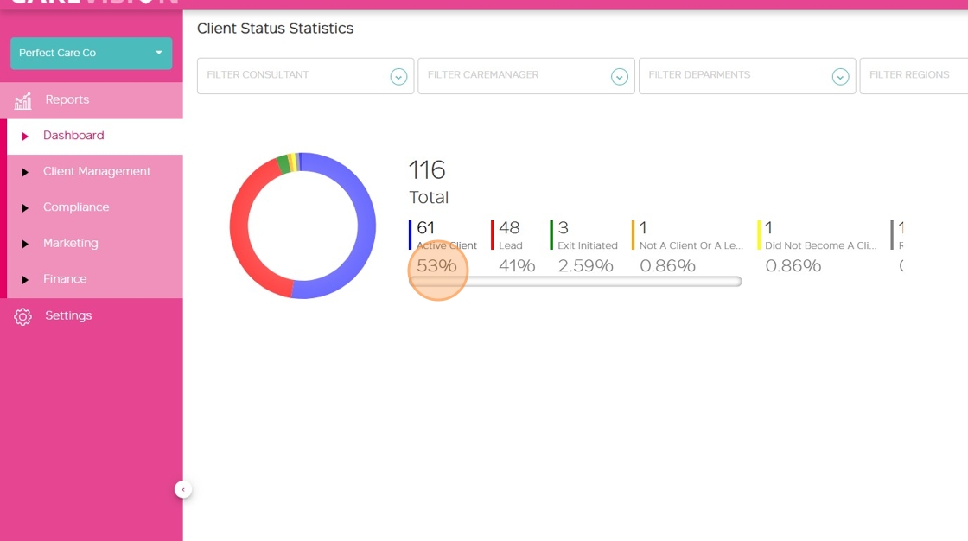Open the Compliance menu item
This screenshot has width=968, height=541.
tap(76, 207)
